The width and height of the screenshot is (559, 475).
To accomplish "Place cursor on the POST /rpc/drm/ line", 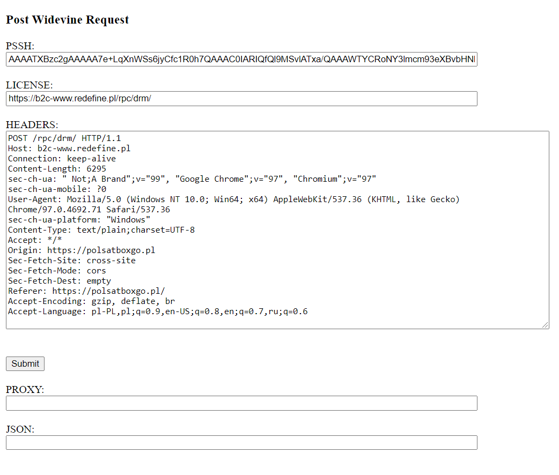I will click(64, 138).
